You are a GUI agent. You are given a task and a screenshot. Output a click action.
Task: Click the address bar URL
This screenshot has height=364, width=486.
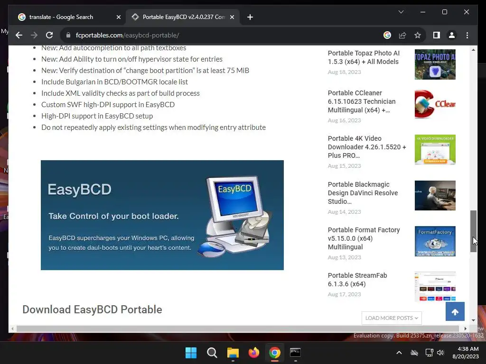127,35
